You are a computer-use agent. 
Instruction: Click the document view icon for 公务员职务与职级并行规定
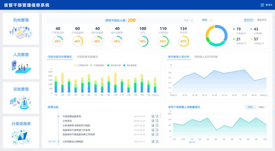[x=153, y=125]
